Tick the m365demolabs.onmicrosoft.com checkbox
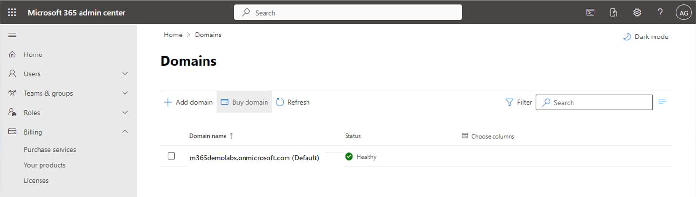 tap(171, 156)
